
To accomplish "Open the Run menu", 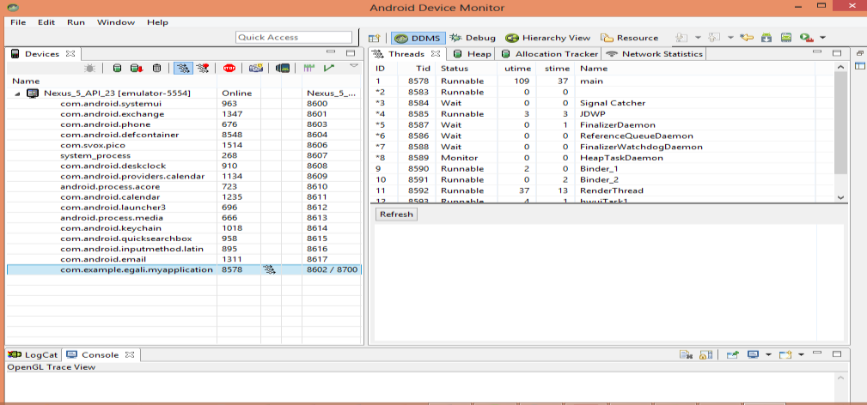I will [x=76, y=22].
